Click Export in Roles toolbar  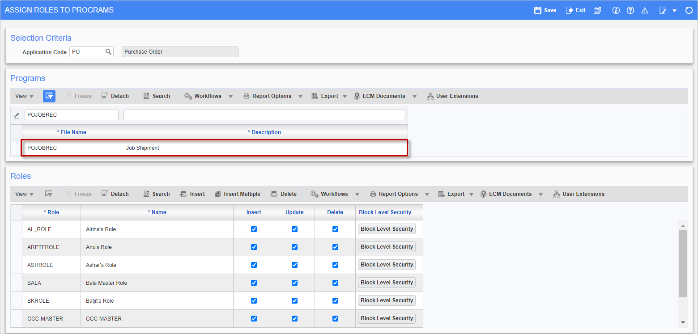pos(451,194)
